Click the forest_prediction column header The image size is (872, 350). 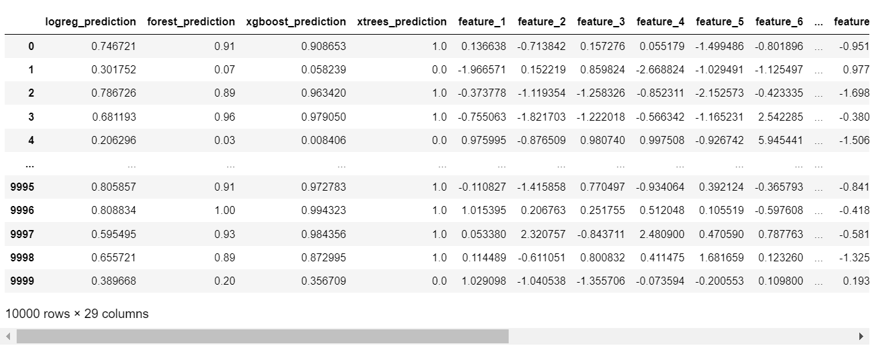pos(191,22)
